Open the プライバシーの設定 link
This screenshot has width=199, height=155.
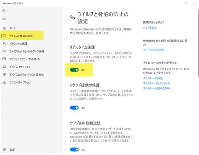click(x=153, y=78)
